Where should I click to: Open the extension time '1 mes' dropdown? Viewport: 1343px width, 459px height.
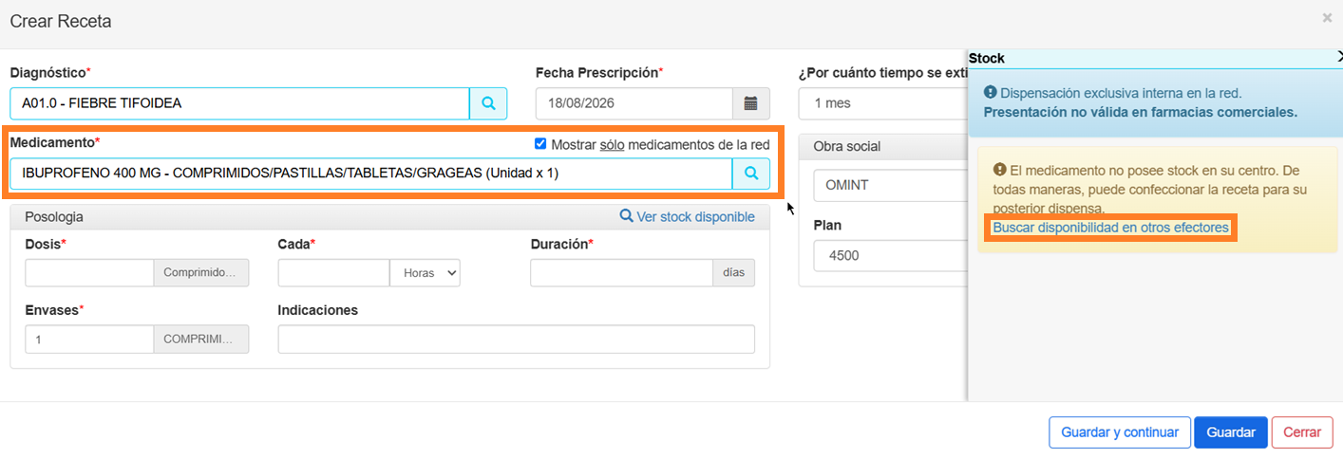pos(883,103)
